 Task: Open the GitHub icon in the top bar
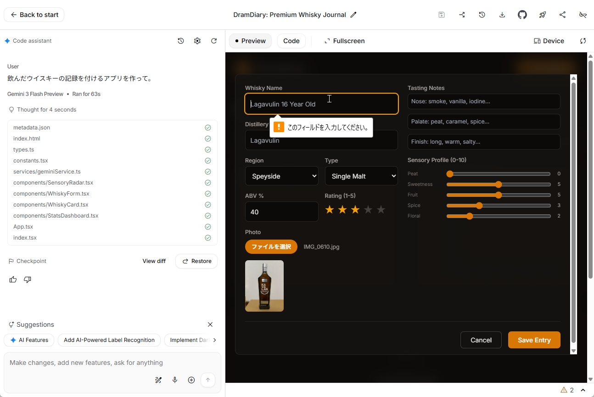pyautogui.click(x=522, y=15)
